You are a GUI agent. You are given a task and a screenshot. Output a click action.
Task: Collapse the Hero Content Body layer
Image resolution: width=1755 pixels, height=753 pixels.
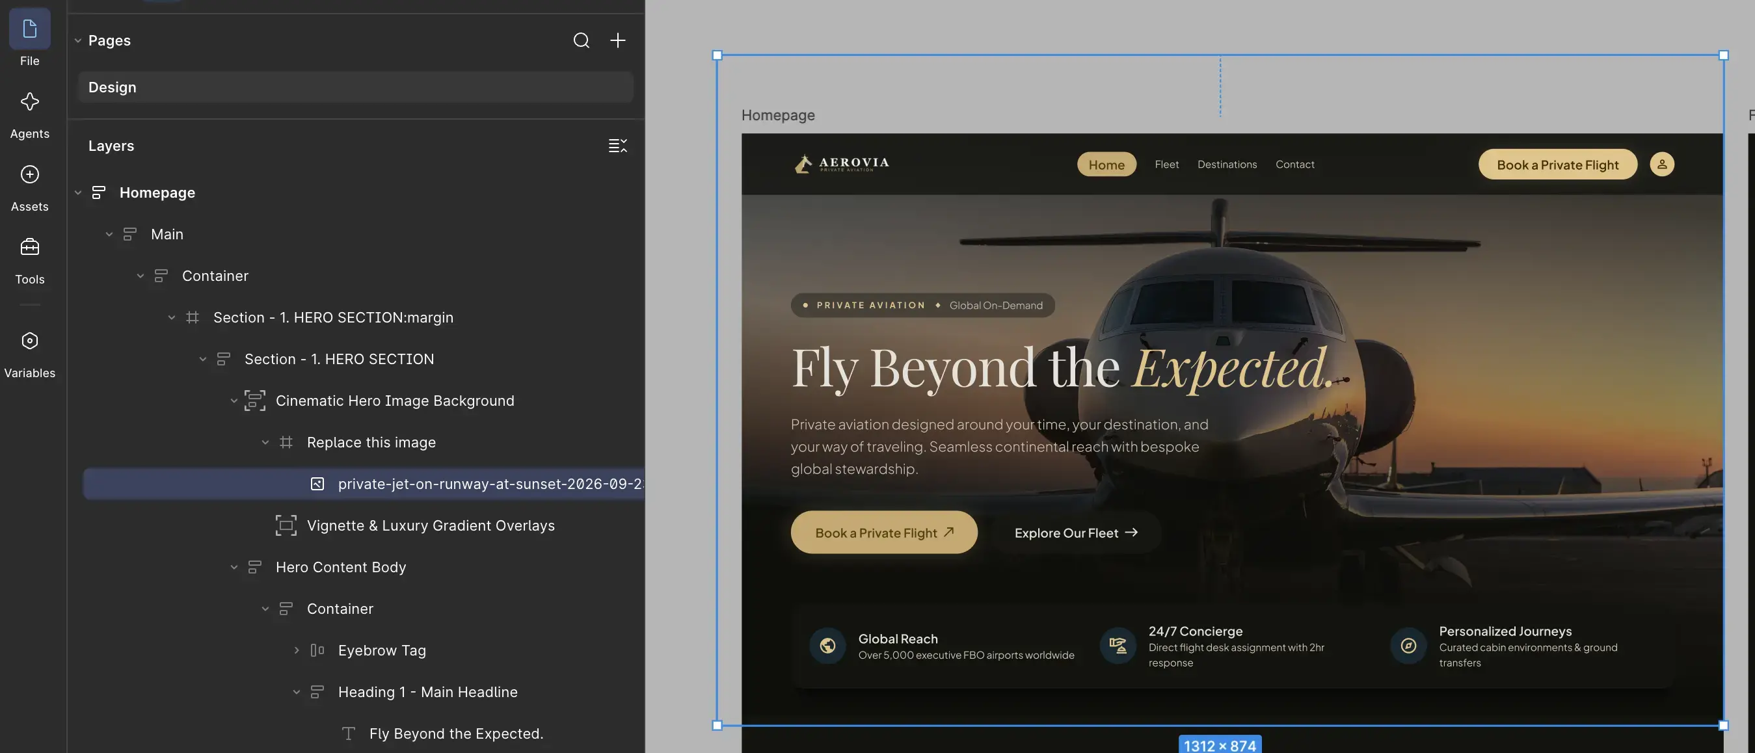[234, 567]
